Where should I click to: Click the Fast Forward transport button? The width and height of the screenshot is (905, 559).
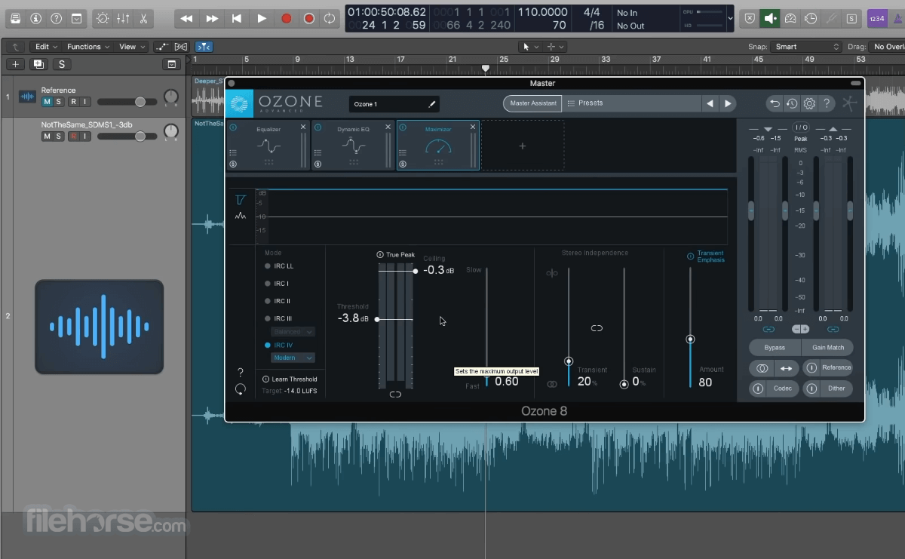212,18
